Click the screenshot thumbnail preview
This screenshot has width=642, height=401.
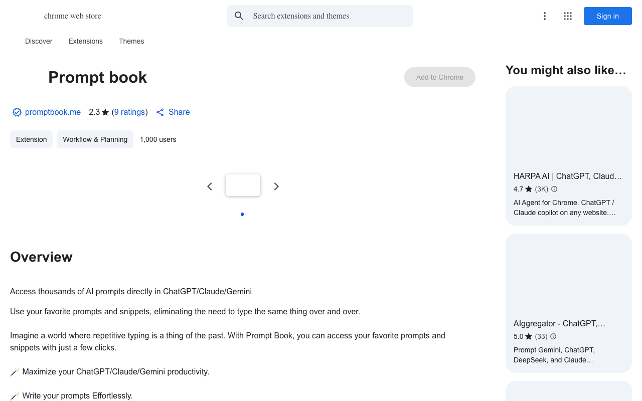click(243, 185)
